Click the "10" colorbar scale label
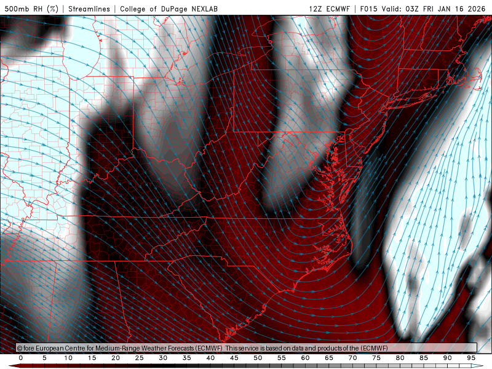The height and width of the screenshot is (369, 492). point(68,358)
